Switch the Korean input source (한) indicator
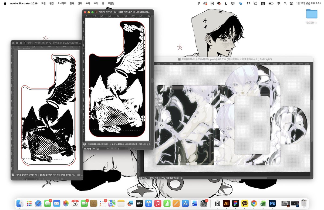This screenshot has width=324, height=210. click(263, 4)
